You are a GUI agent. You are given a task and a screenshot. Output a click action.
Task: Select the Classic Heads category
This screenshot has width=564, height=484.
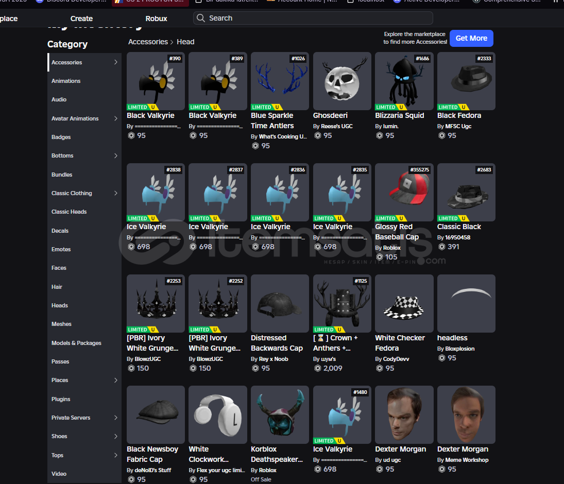84,212
